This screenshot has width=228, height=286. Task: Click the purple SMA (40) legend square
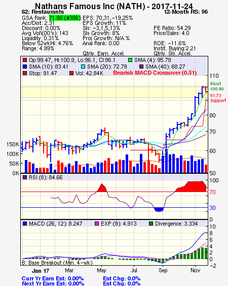(x=141, y=67)
